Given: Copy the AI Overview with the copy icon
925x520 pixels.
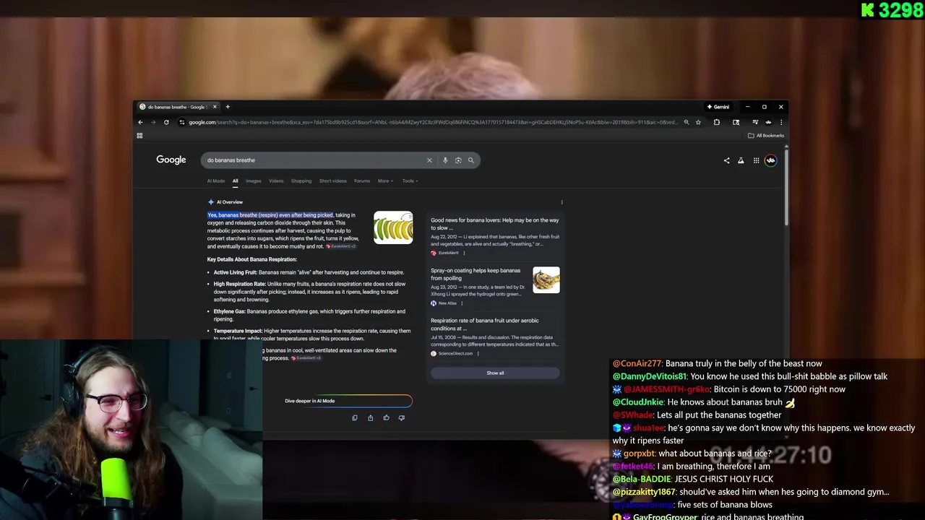Looking at the screenshot, I should click(355, 417).
